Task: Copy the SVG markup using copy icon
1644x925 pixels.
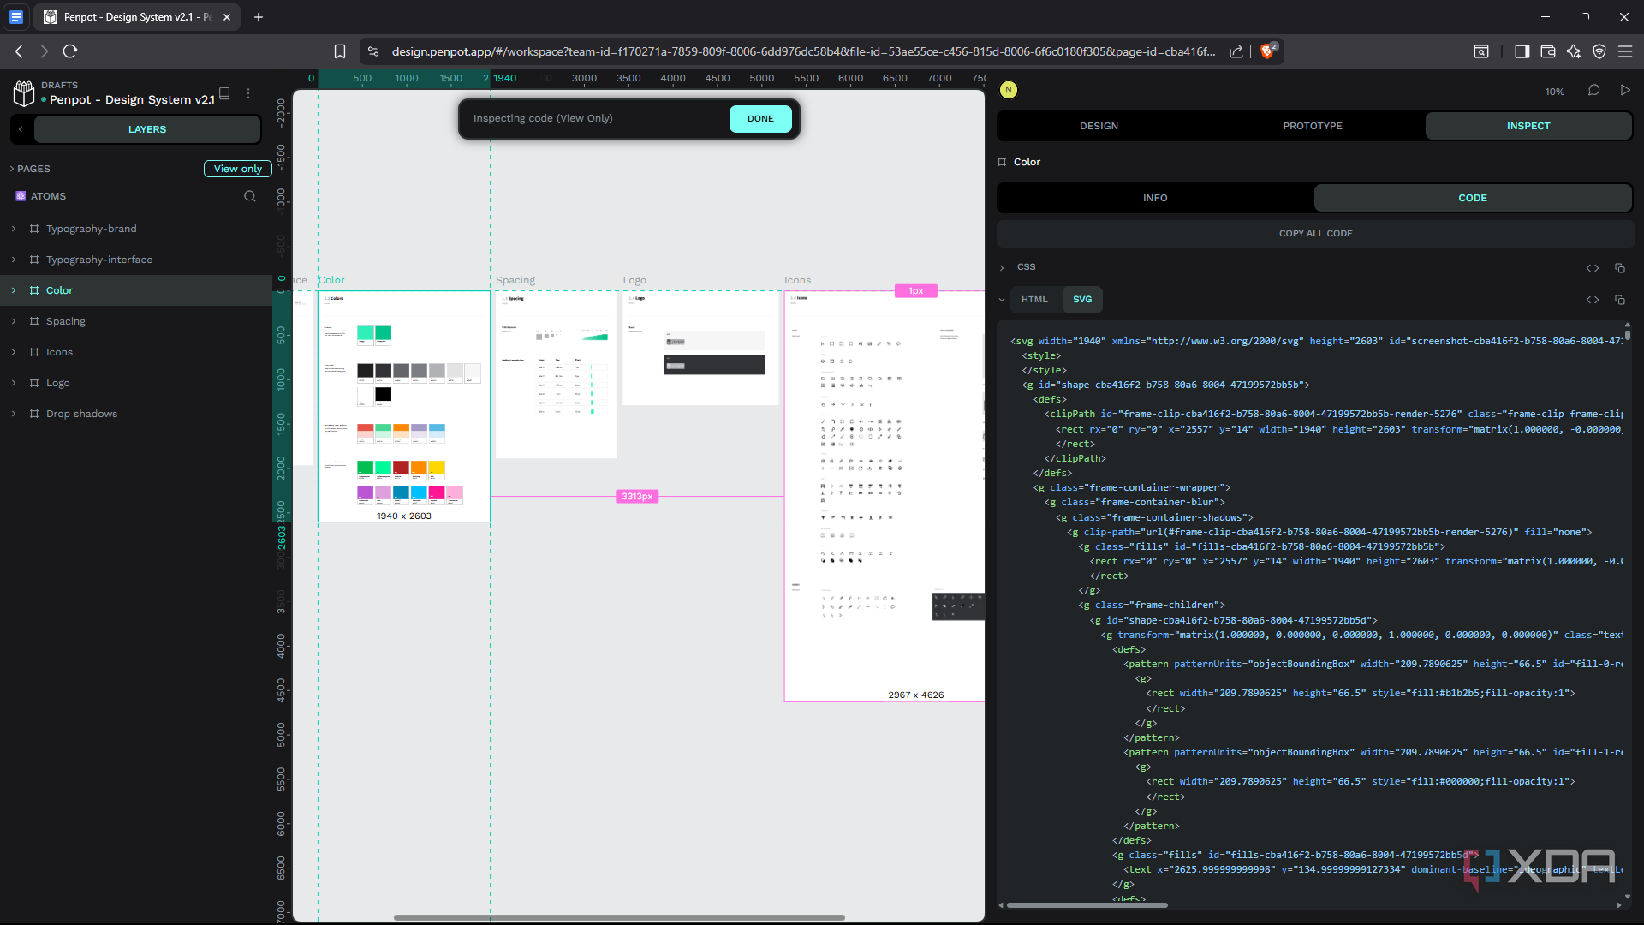Action: (x=1620, y=300)
